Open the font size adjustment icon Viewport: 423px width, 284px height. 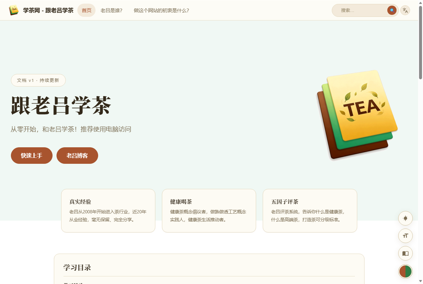point(405,236)
